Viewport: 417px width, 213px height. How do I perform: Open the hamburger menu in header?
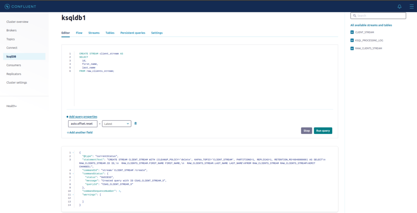411,7
